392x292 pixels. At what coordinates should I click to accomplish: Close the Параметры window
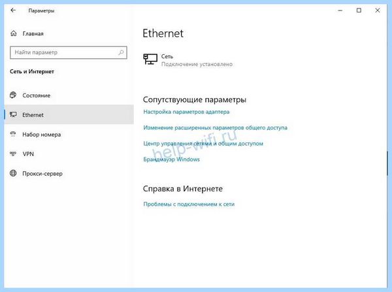[x=378, y=10]
